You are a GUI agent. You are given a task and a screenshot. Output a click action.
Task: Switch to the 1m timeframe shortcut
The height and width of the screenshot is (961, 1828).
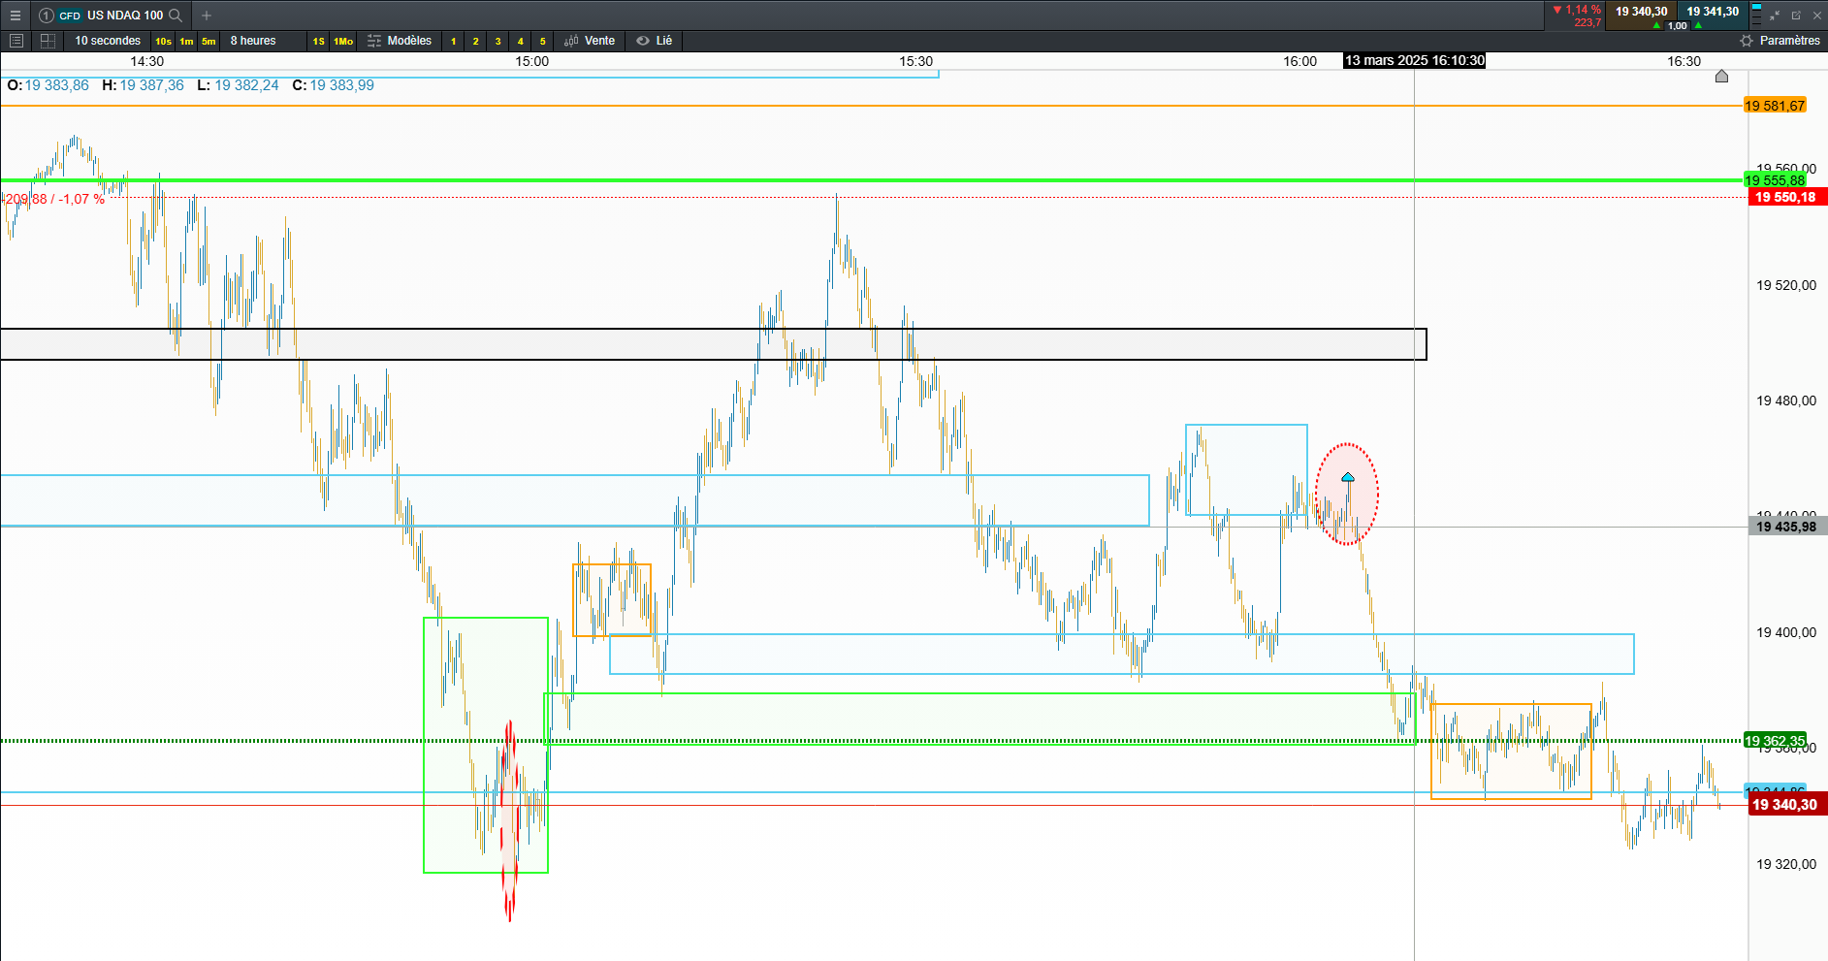pos(186,41)
